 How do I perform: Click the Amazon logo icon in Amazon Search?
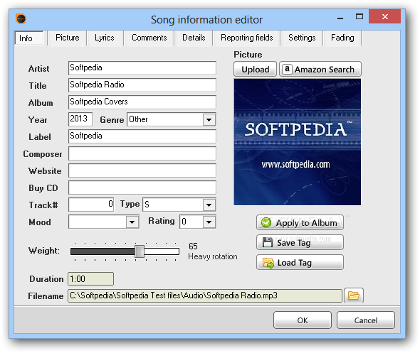[287, 69]
